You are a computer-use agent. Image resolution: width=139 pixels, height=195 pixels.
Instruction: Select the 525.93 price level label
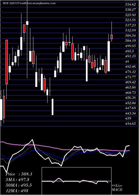point(130,15)
